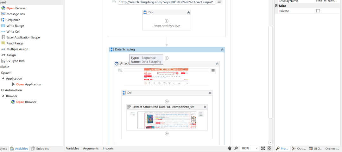The height and width of the screenshot is (152, 342).
Task: Toggle the Private checkbox
Action: [318, 11]
